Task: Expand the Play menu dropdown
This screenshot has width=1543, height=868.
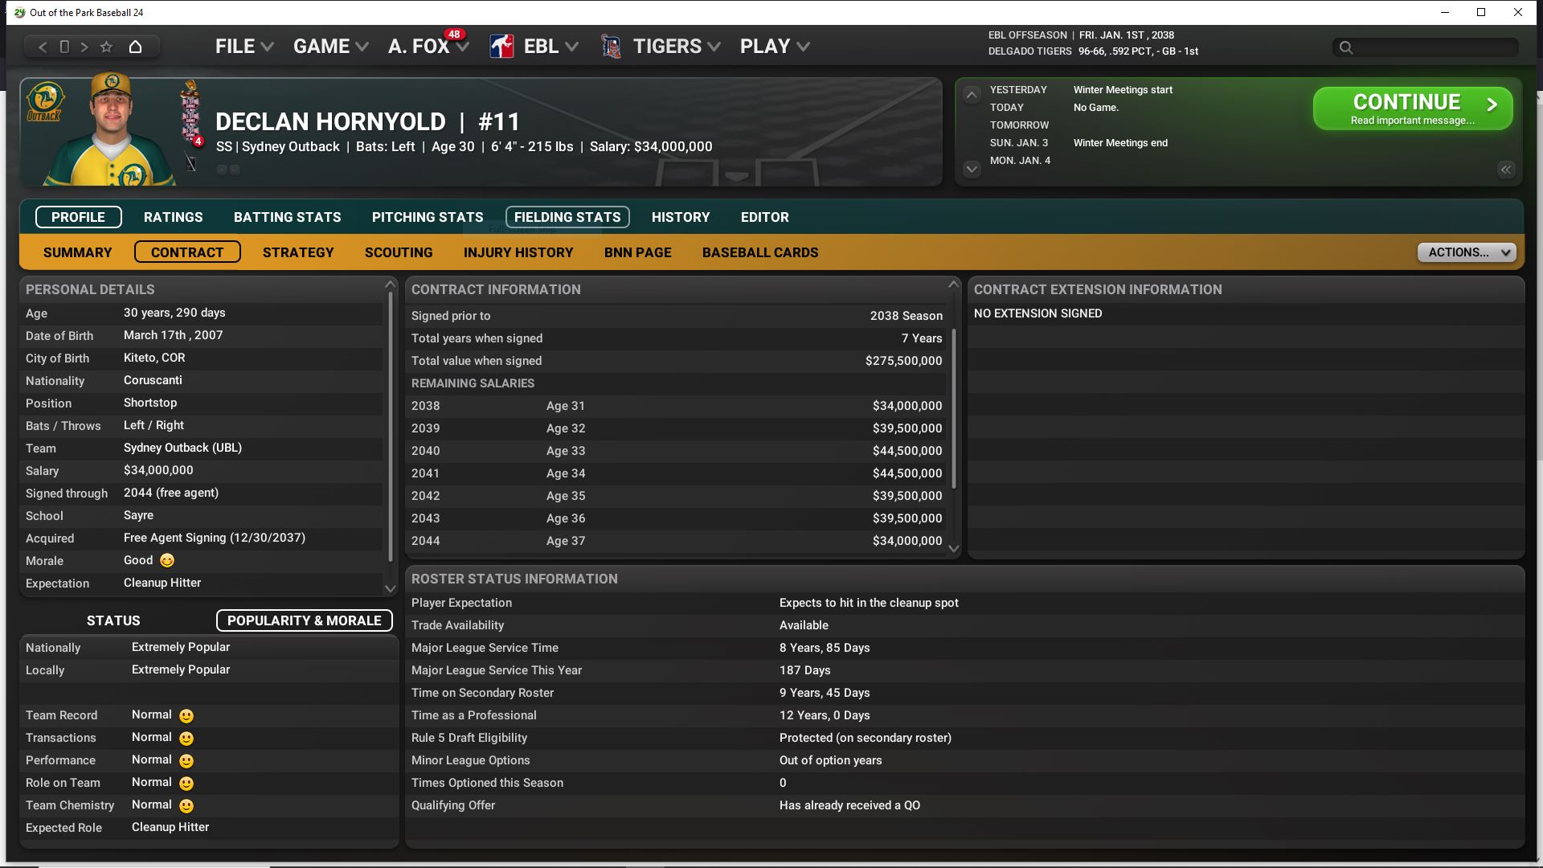Action: point(774,47)
